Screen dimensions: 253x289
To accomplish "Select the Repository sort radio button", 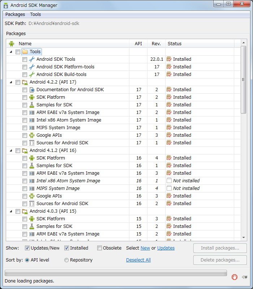I will coord(67,260).
